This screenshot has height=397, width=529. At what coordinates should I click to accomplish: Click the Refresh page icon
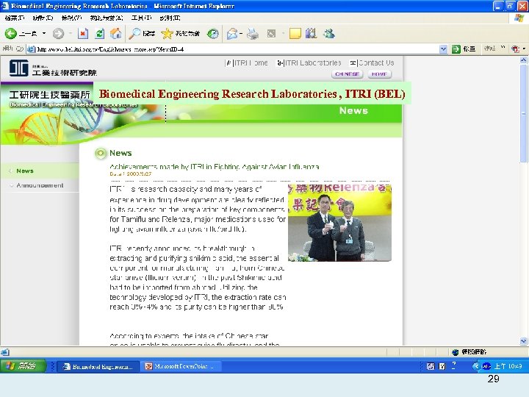pyautogui.click(x=99, y=33)
